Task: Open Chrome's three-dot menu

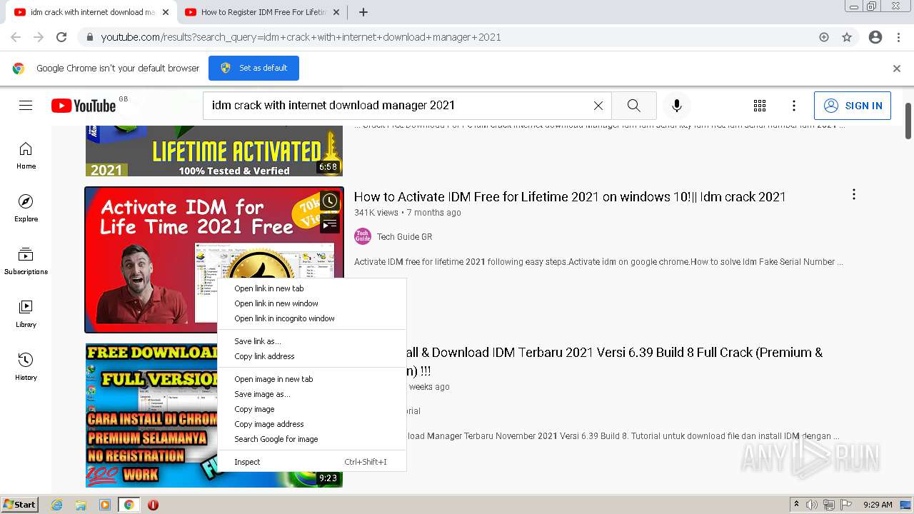Action: point(898,37)
